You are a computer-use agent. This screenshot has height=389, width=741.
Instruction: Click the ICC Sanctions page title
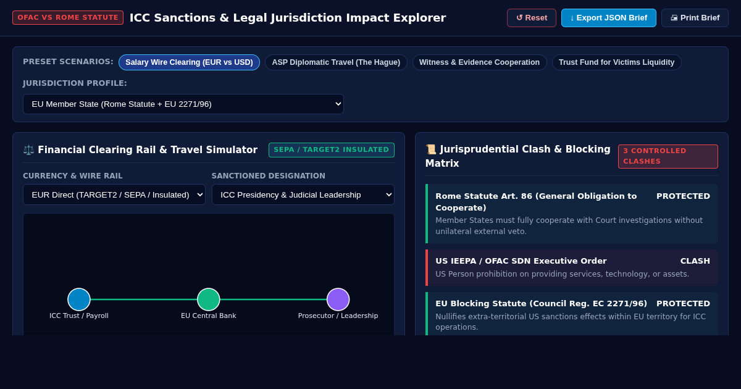pyautogui.click(x=288, y=18)
